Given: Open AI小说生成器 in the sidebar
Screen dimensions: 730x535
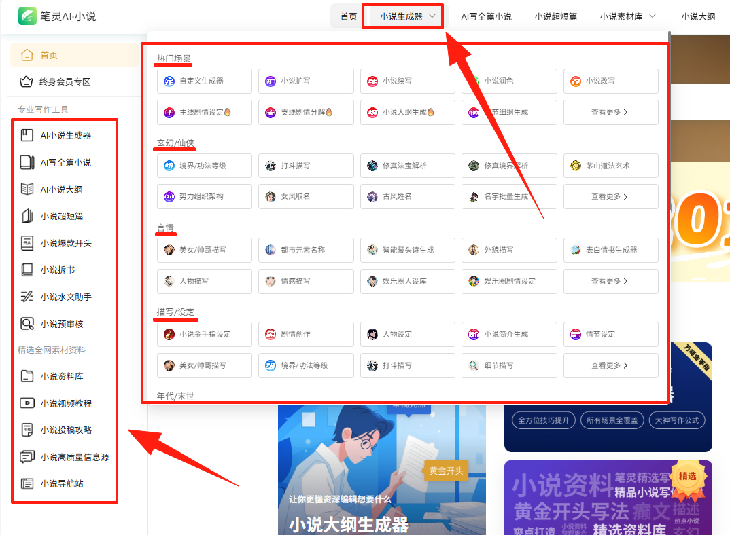Looking at the screenshot, I should point(56,135).
